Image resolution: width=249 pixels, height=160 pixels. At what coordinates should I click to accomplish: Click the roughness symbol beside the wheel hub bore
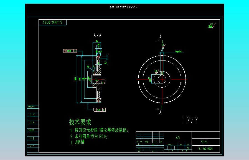[x=156, y=72]
